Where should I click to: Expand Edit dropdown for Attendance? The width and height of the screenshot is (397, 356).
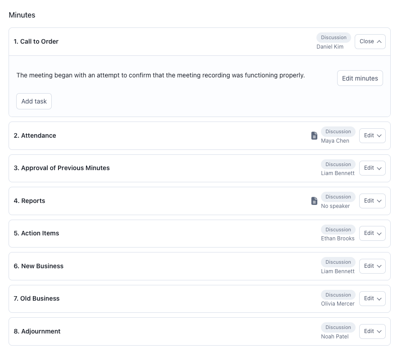372,136
